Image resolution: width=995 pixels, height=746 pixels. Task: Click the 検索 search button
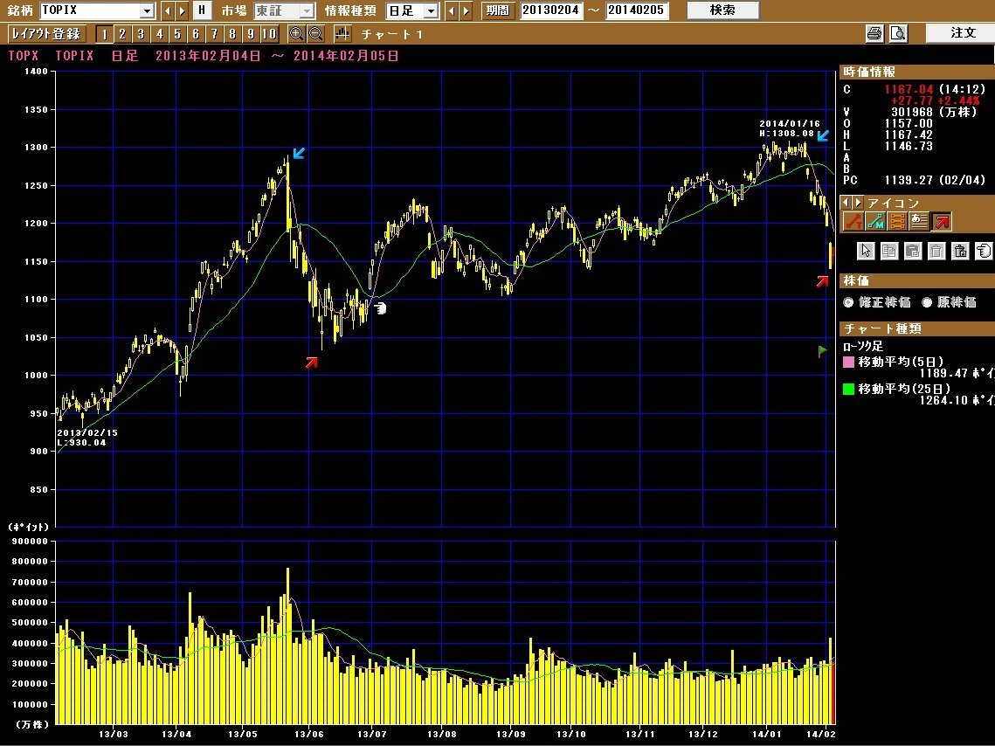coord(722,10)
